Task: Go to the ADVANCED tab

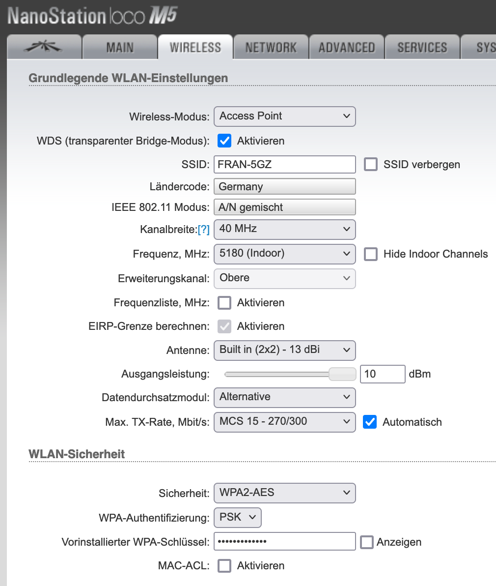Action: click(x=347, y=47)
